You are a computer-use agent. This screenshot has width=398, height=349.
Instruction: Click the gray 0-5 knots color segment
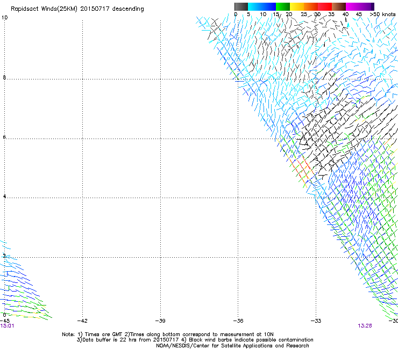[241, 6]
